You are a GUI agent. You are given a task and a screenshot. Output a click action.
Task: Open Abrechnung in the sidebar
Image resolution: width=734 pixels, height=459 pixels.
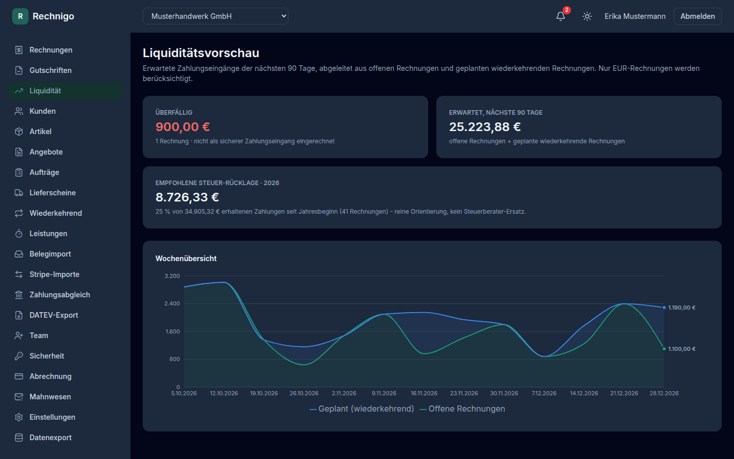(65, 376)
